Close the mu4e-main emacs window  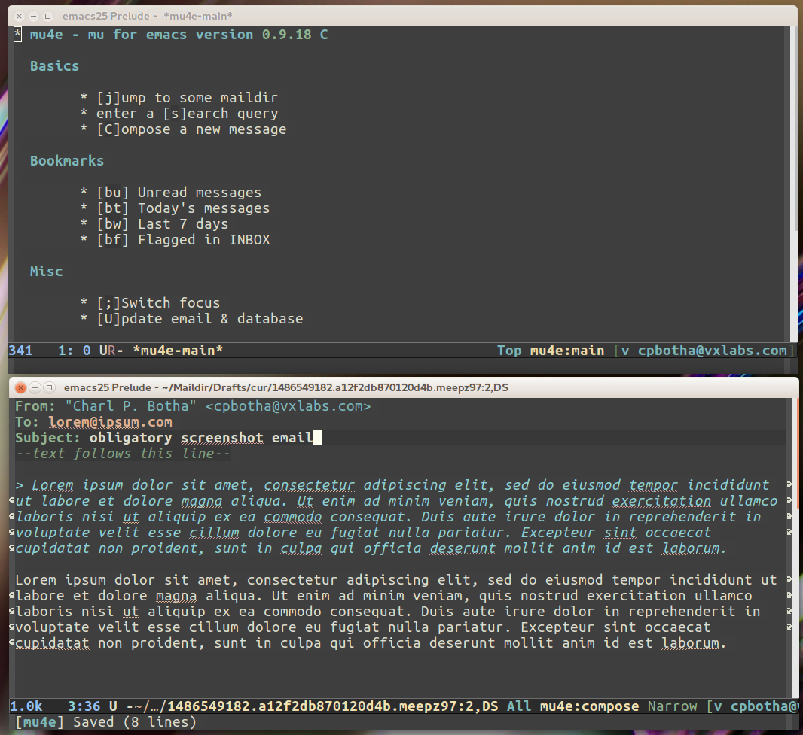click(x=19, y=17)
